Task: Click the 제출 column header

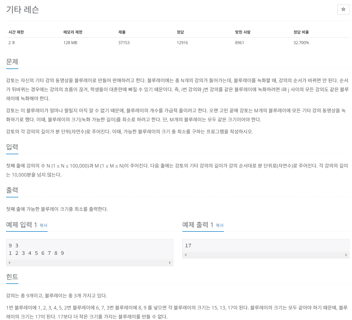Action: 122,32
